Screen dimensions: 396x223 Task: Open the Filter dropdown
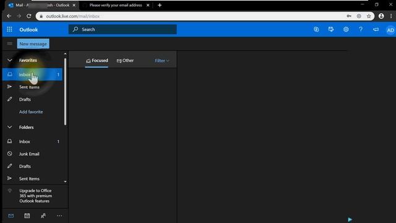[x=162, y=61]
